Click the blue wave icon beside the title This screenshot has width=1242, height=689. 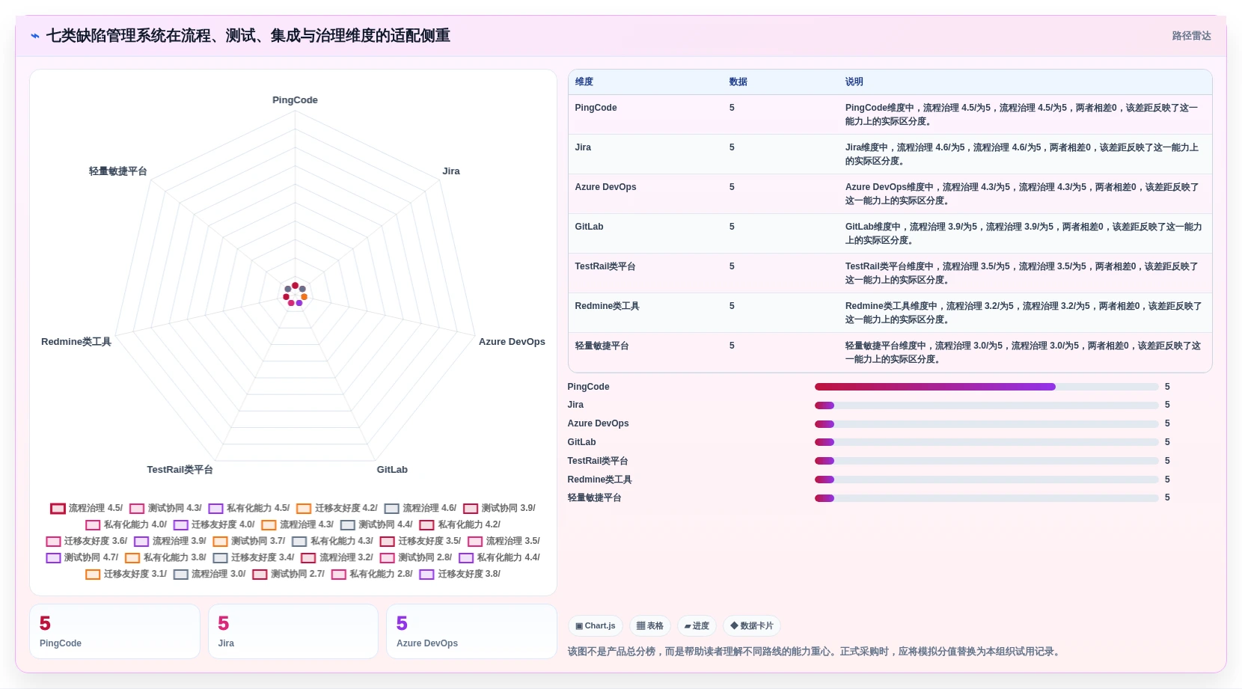coord(35,36)
